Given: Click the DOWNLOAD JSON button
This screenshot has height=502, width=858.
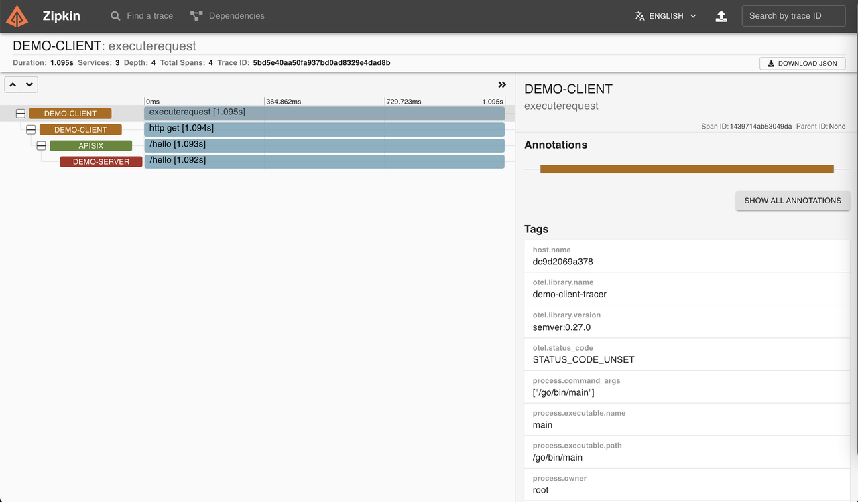Looking at the screenshot, I should pyautogui.click(x=802, y=63).
